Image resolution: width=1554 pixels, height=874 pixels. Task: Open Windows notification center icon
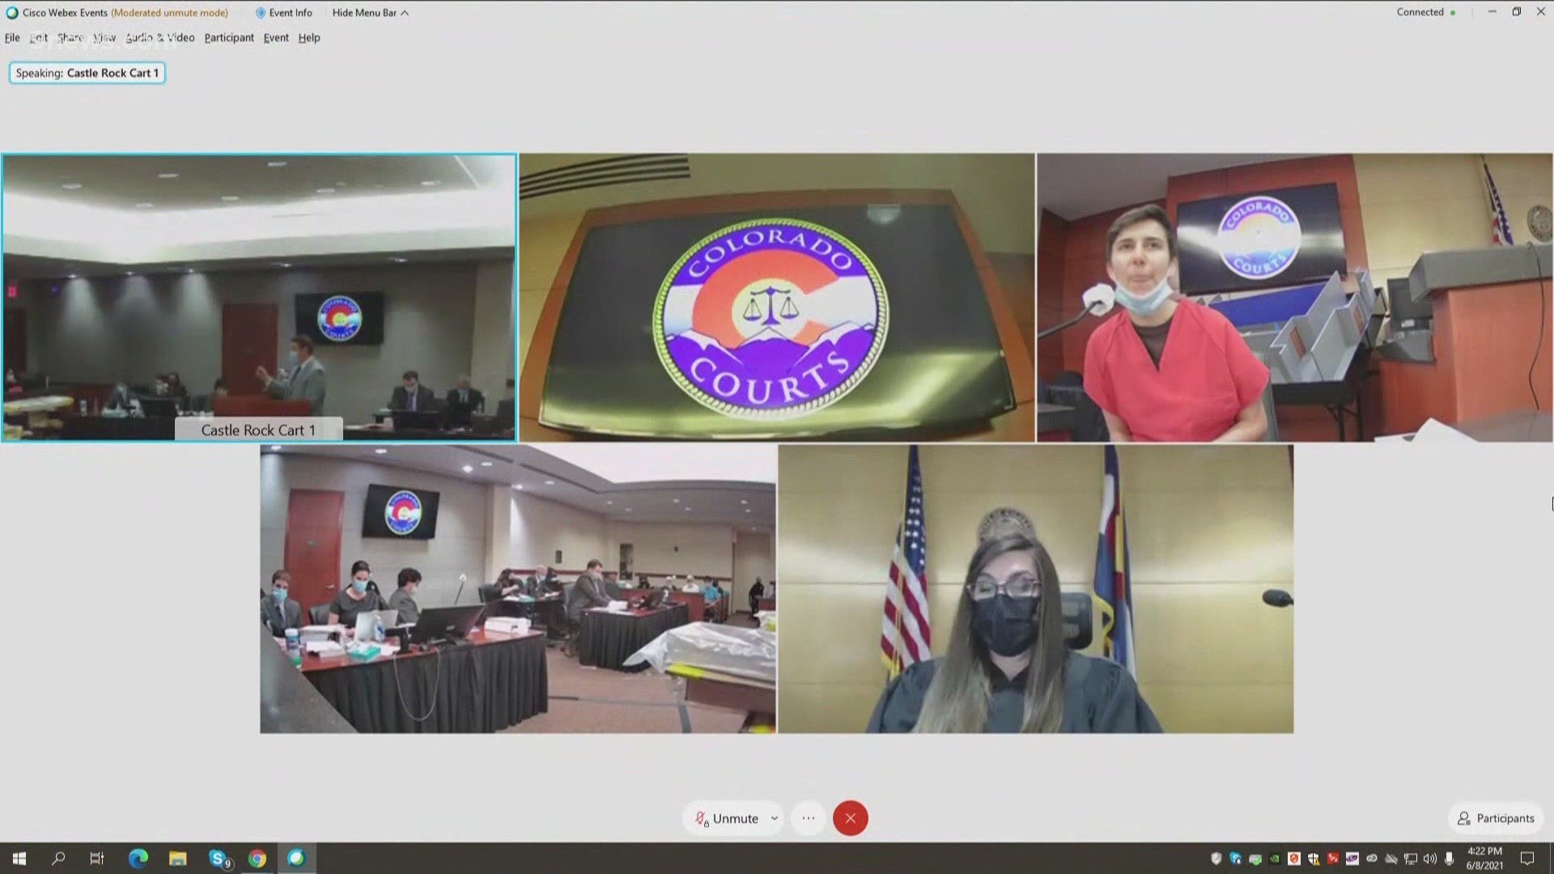click(x=1527, y=859)
